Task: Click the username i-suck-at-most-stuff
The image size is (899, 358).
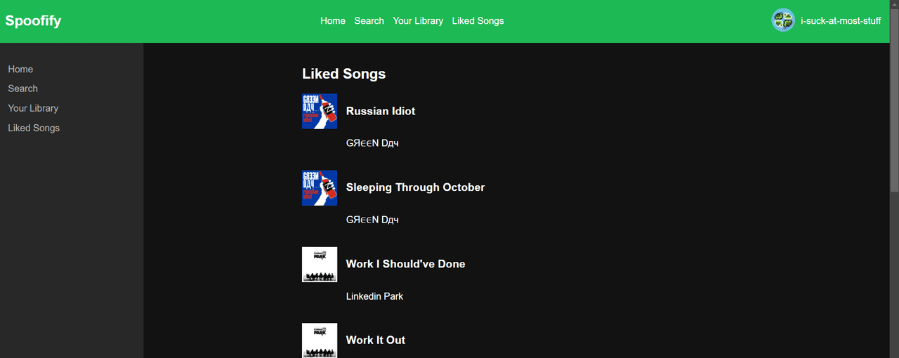Action: coord(841,21)
